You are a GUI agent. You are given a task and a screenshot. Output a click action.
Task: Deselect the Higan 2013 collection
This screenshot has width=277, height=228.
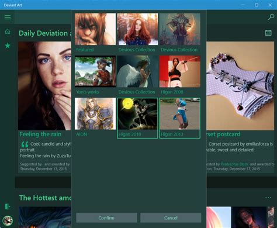tap(179, 118)
